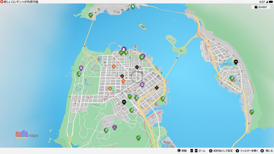The width and height of the screenshot is (274, 154).
Task: Click the RT ズーム prompt
Action: point(200,151)
